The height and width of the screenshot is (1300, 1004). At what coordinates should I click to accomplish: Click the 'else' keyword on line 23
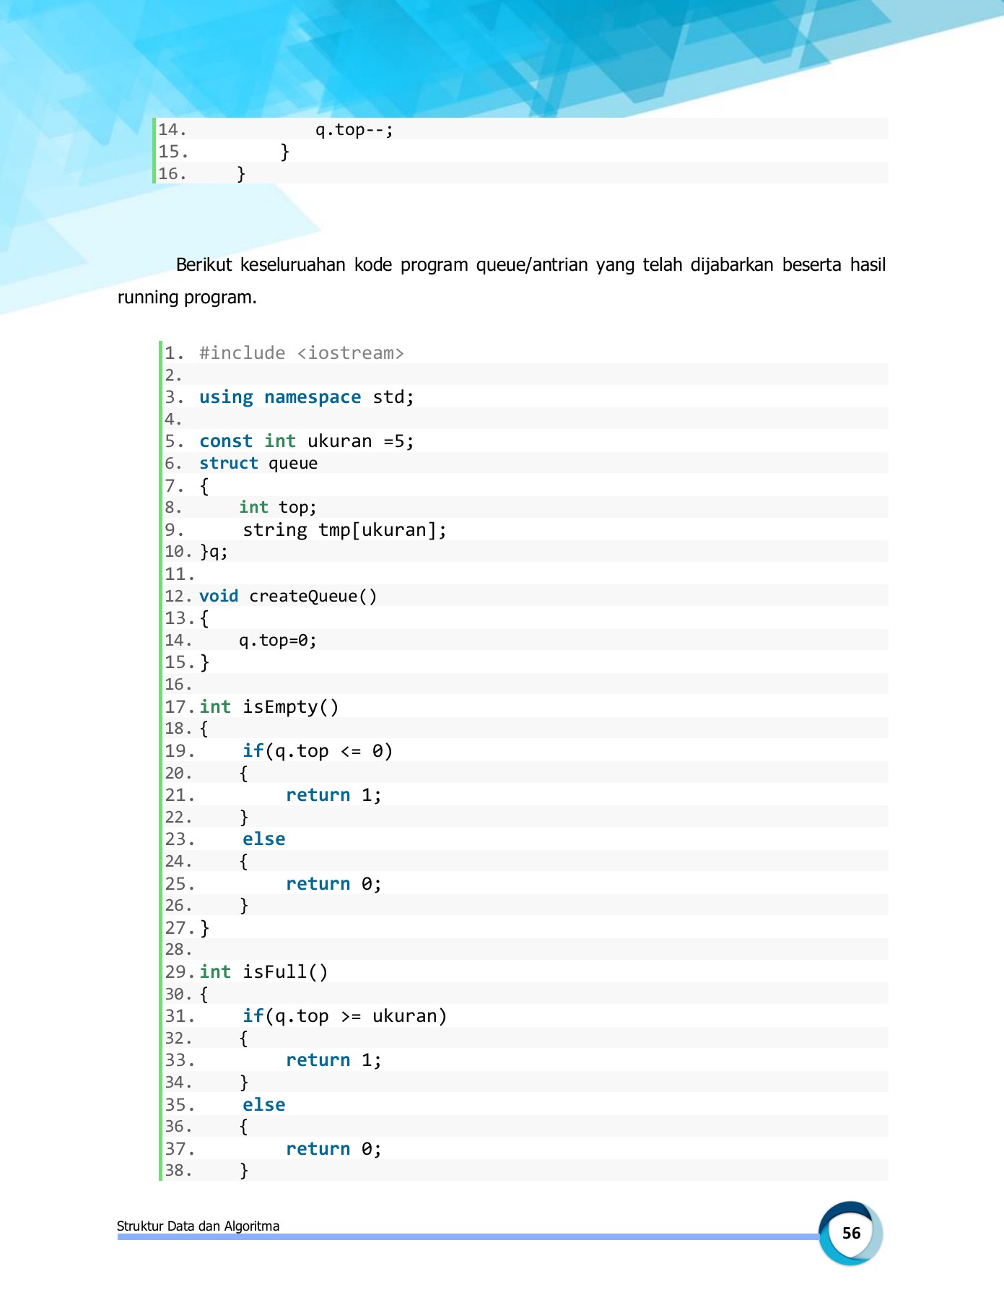coord(263,839)
